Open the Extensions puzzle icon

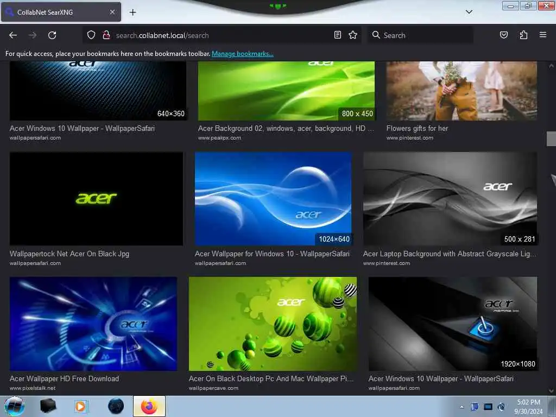523,35
